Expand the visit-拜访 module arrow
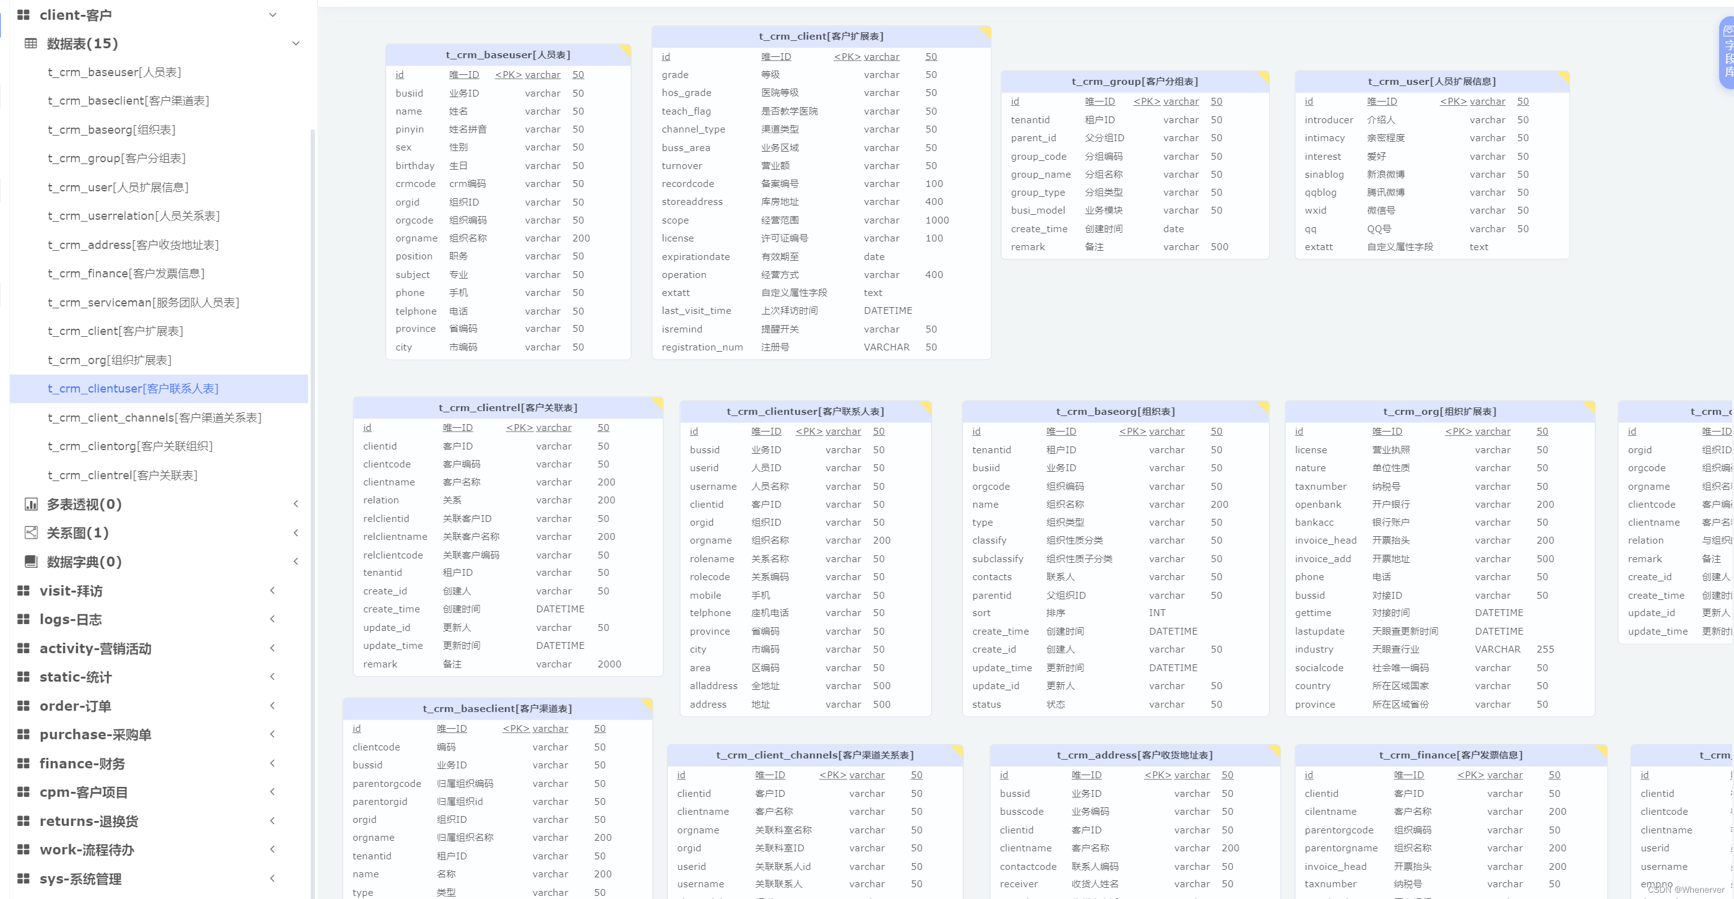The width and height of the screenshot is (1734, 899). (x=273, y=591)
